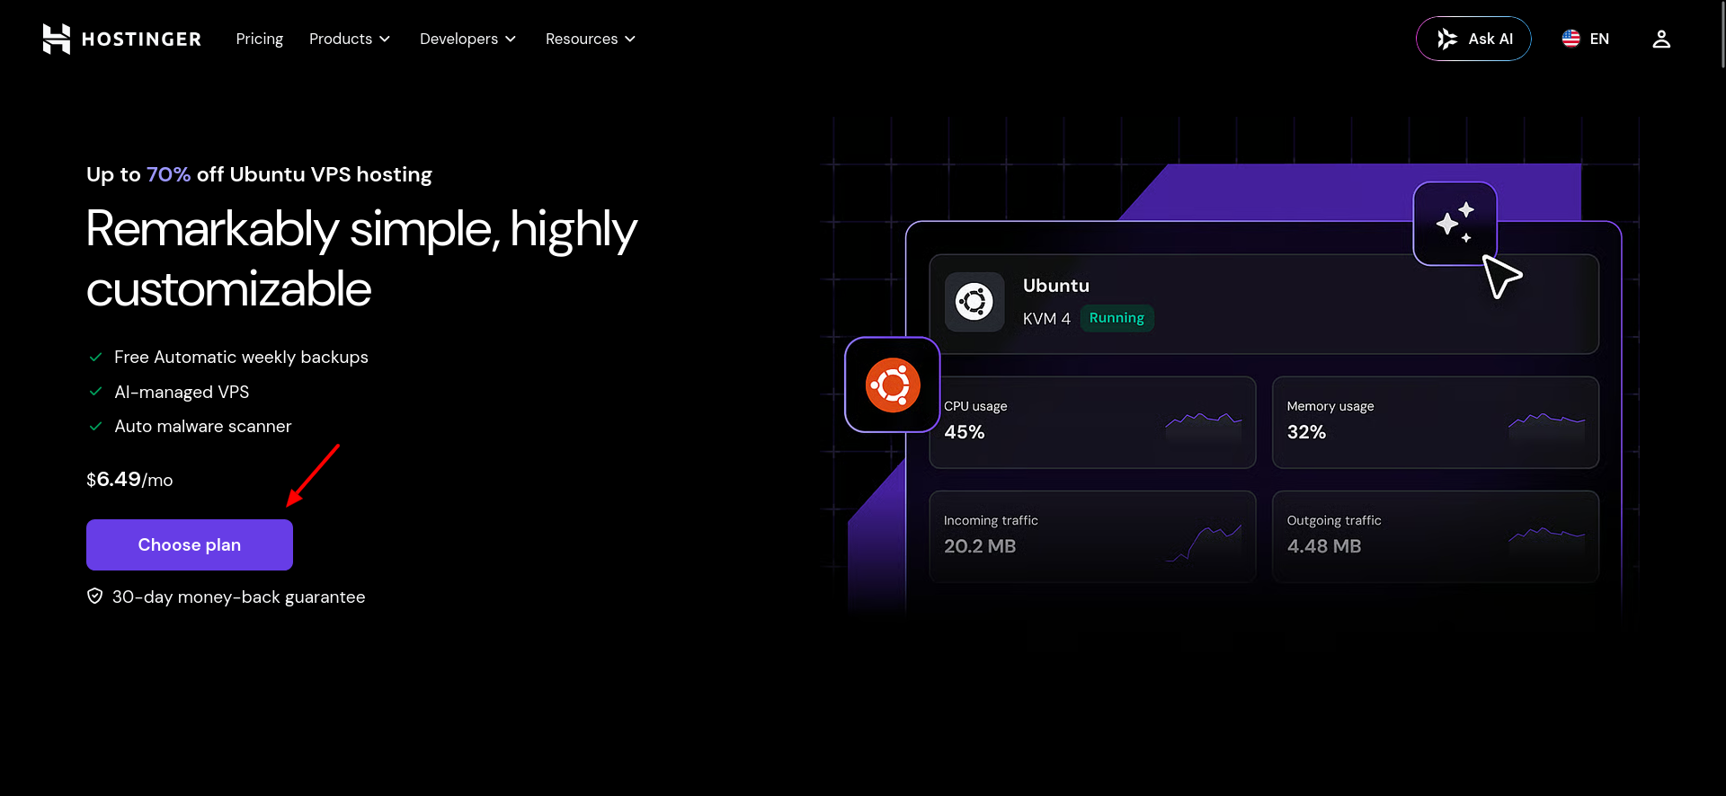This screenshot has height=796, width=1726.
Task: Open the user account profile icon
Action: pyautogui.click(x=1661, y=39)
